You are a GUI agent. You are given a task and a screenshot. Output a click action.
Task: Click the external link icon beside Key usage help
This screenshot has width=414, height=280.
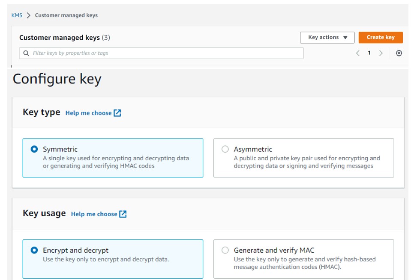[x=123, y=214]
